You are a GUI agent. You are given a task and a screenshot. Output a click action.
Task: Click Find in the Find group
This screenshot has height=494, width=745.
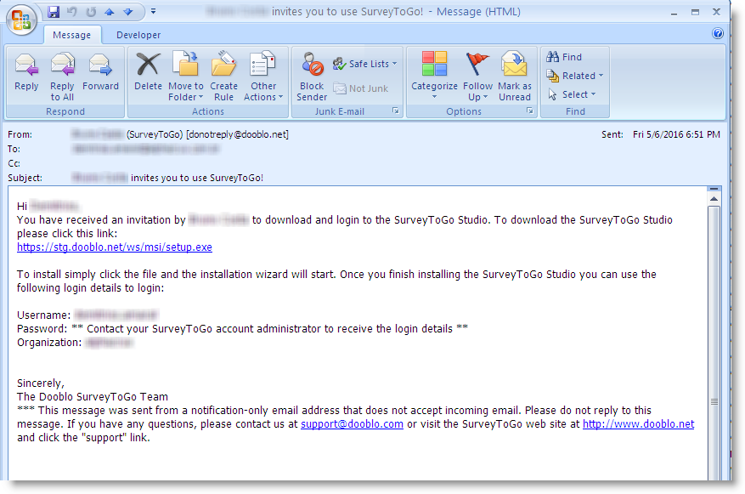click(564, 57)
